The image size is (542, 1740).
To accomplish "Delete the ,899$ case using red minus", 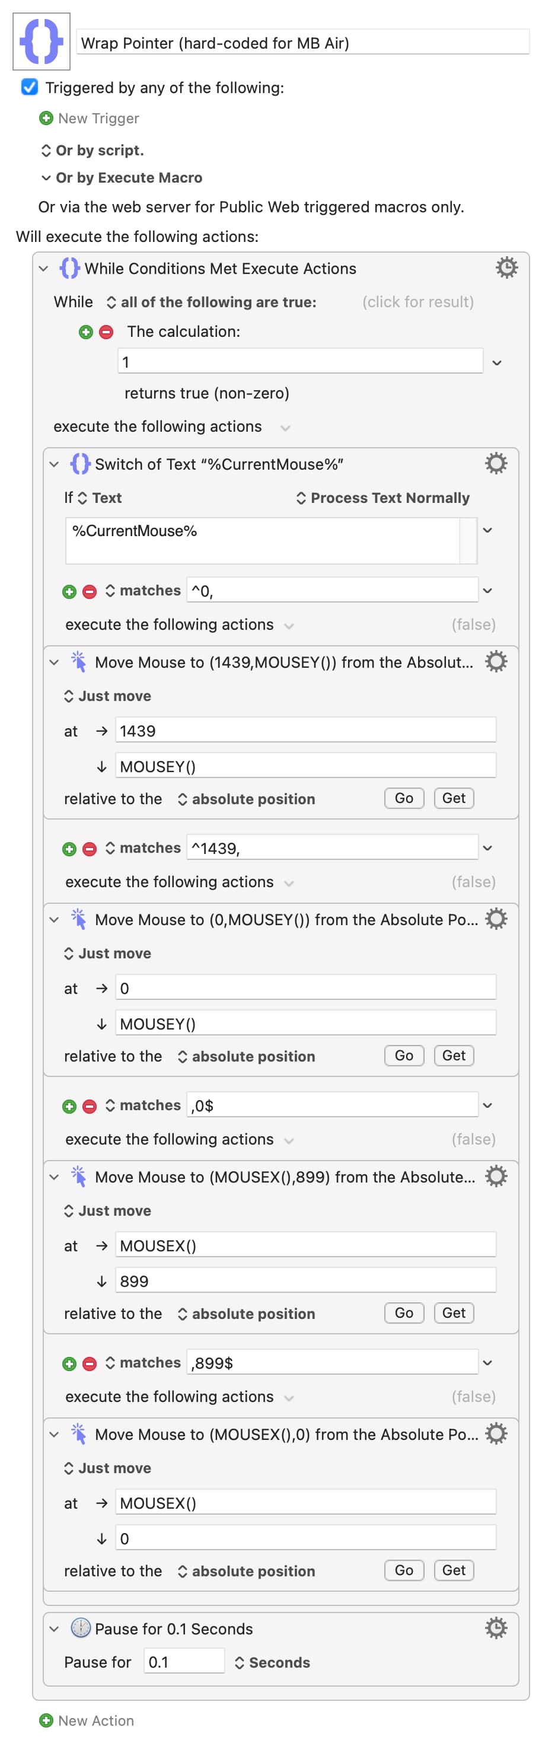I will pyautogui.click(x=89, y=1363).
